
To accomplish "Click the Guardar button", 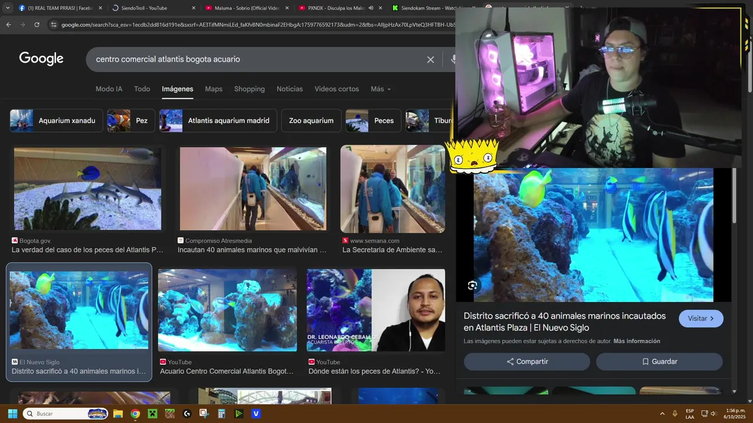I will point(659,361).
